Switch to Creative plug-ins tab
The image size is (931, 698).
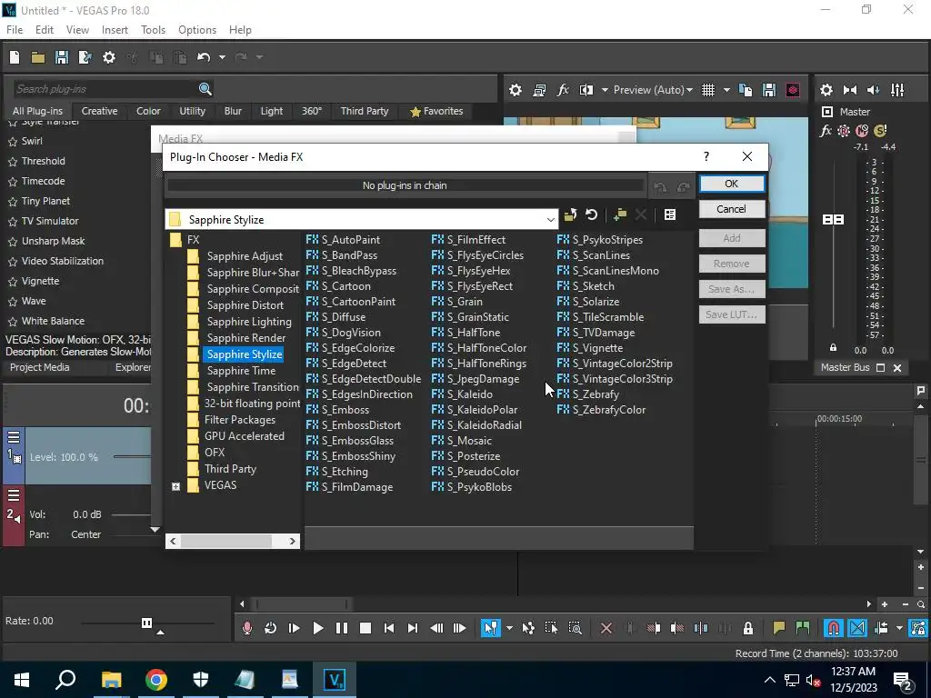(99, 111)
